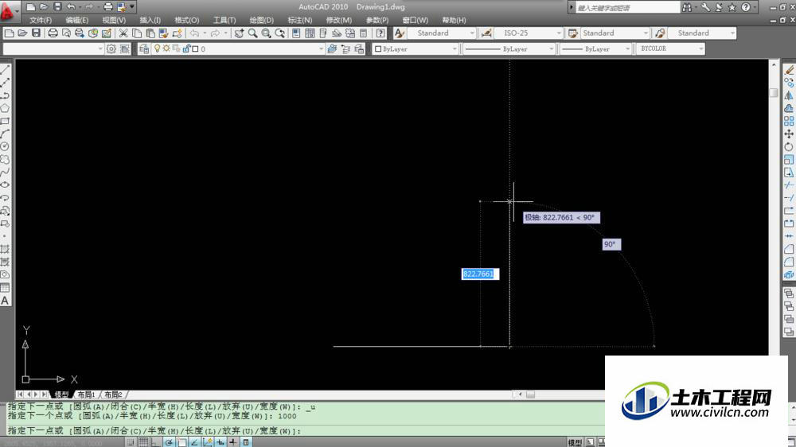
Task: Select the Revision Cloud tool
Action: coord(5,159)
